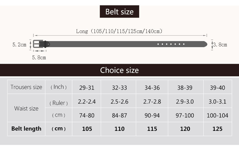Click the 3.8cm belt width label
The height and width of the screenshot is (150, 239).
[220, 45]
